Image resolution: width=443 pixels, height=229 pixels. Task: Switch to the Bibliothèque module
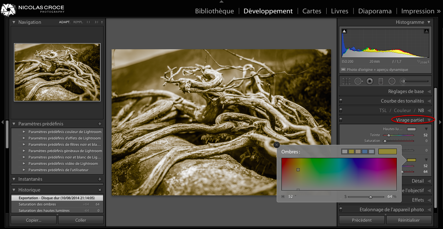[x=214, y=11]
